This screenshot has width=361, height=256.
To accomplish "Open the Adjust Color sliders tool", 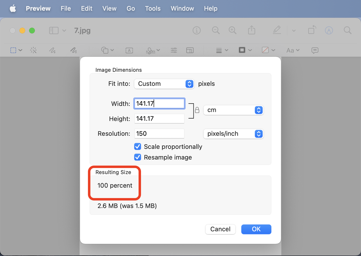I will point(174,50).
